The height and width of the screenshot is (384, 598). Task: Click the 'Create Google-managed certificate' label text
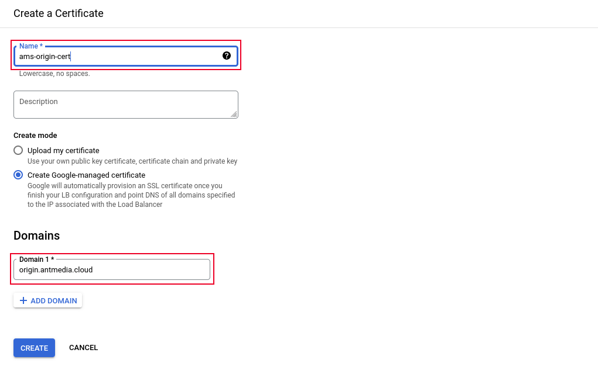click(x=86, y=175)
